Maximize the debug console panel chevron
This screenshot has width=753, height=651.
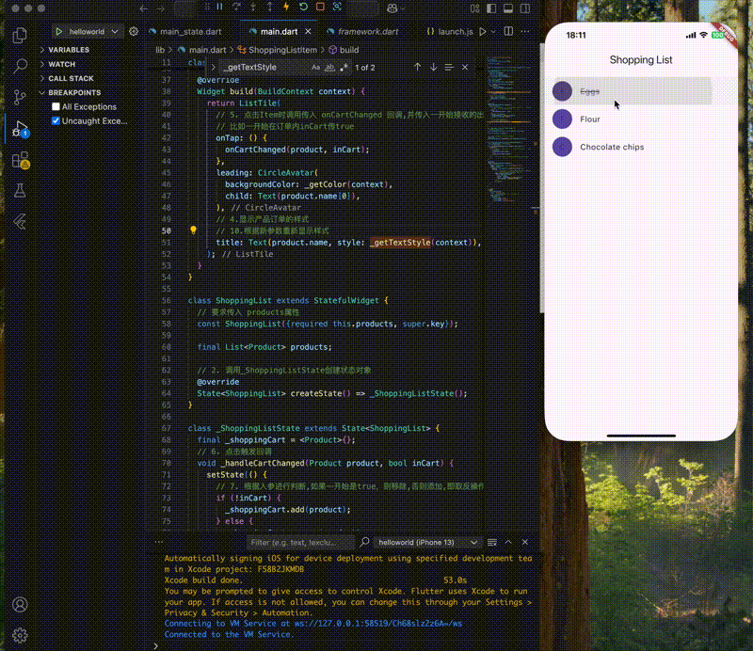coord(508,542)
